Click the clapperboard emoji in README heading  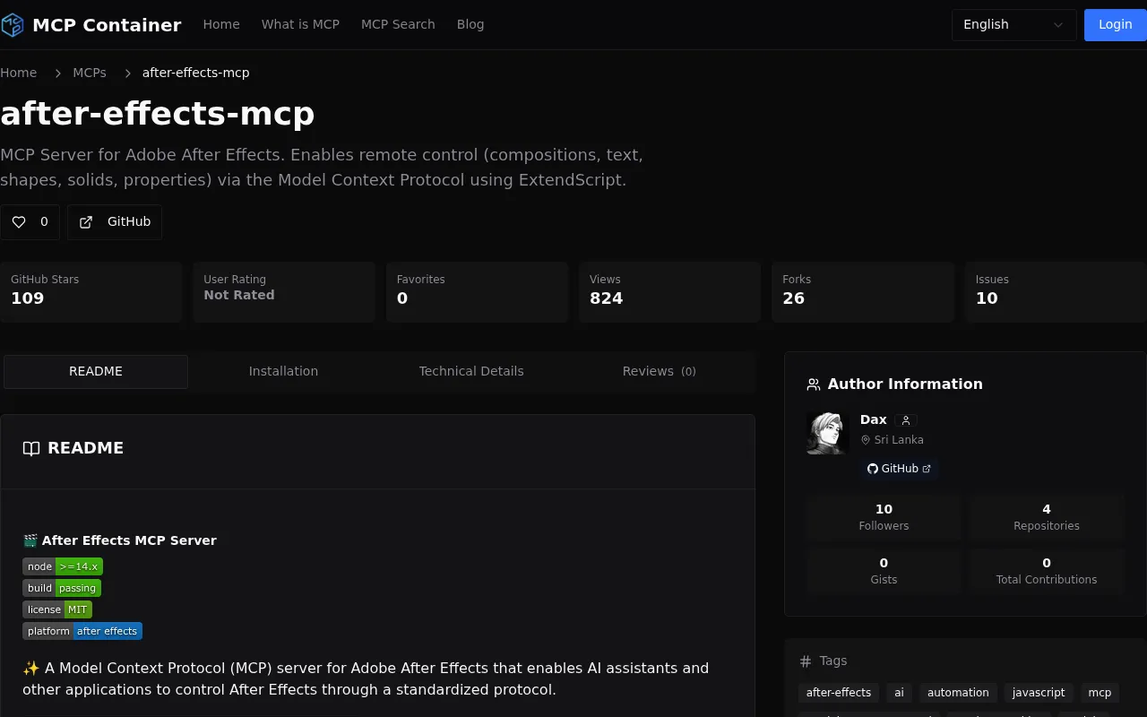tap(30, 540)
